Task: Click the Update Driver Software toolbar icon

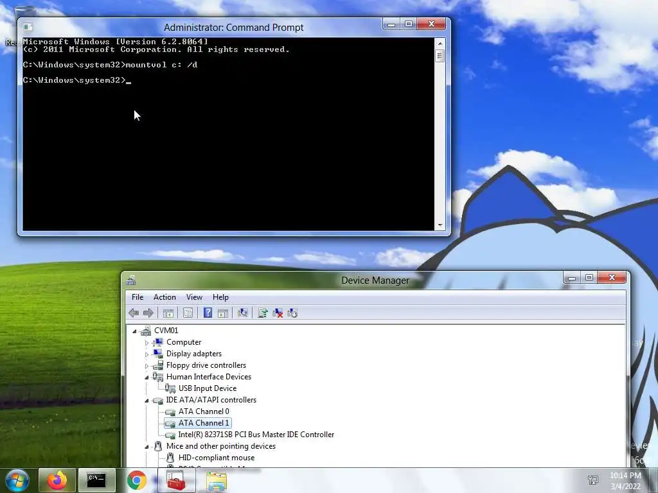Action: click(263, 313)
